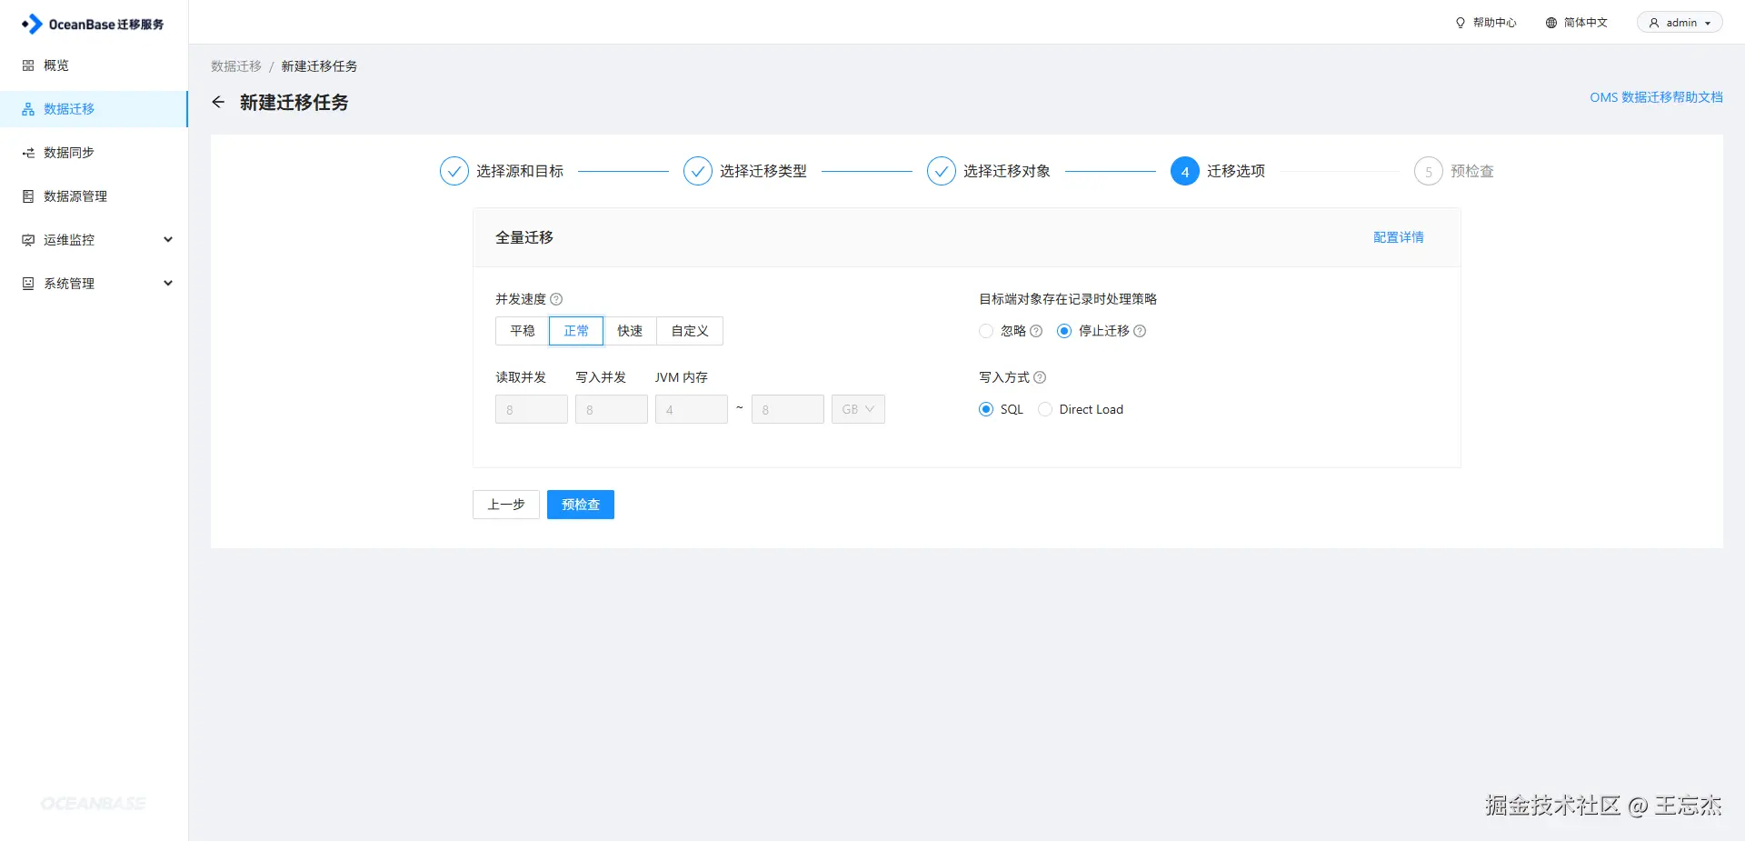Image resolution: width=1745 pixels, height=841 pixels.
Task: Open 概览 in the sidebar
Action: (x=94, y=65)
